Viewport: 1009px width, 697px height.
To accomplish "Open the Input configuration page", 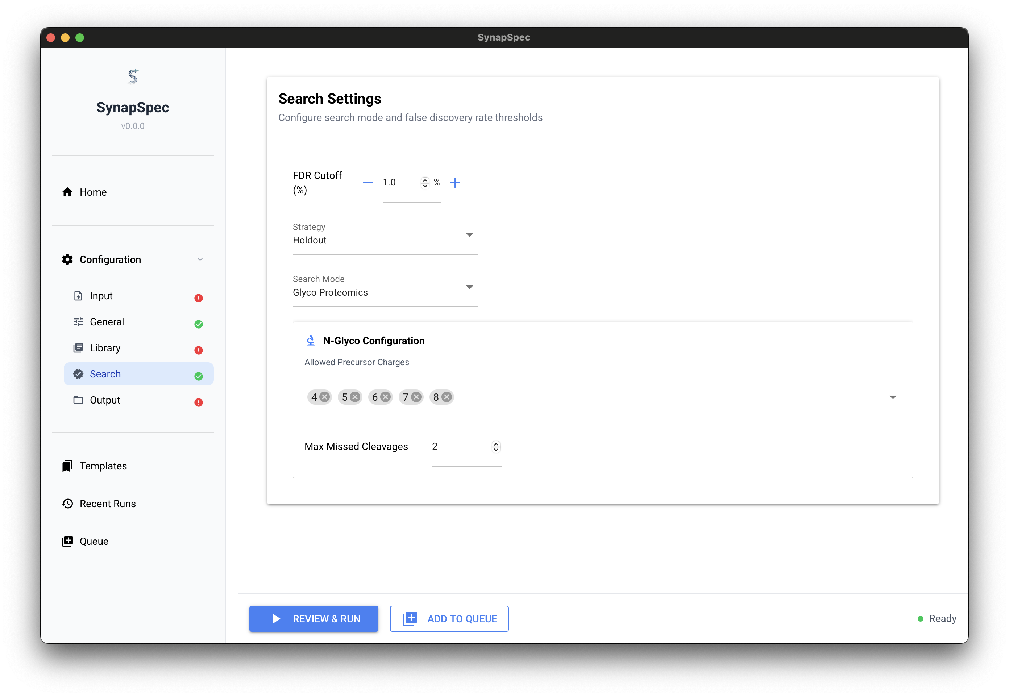I will (138, 296).
